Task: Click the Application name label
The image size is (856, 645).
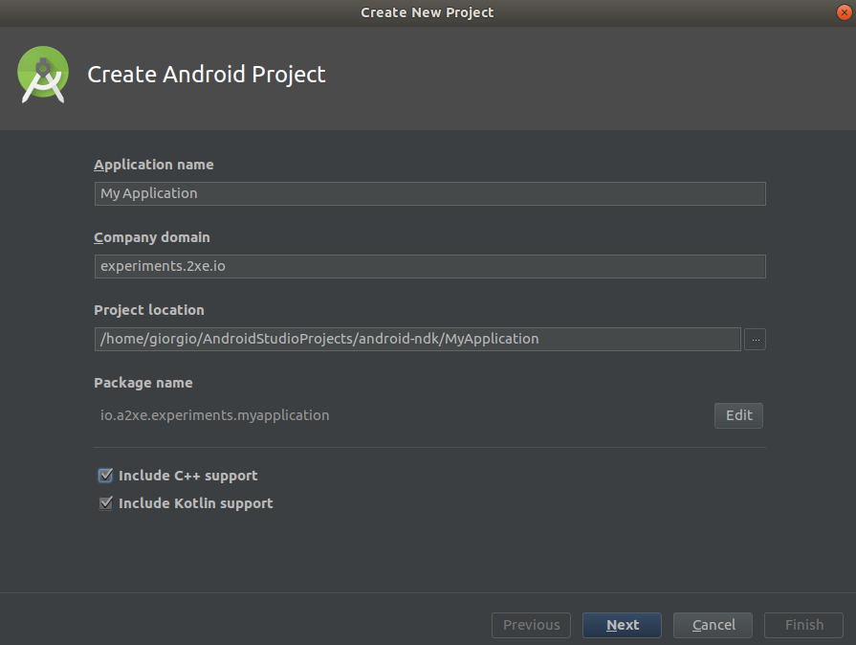Action: coord(153,165)
